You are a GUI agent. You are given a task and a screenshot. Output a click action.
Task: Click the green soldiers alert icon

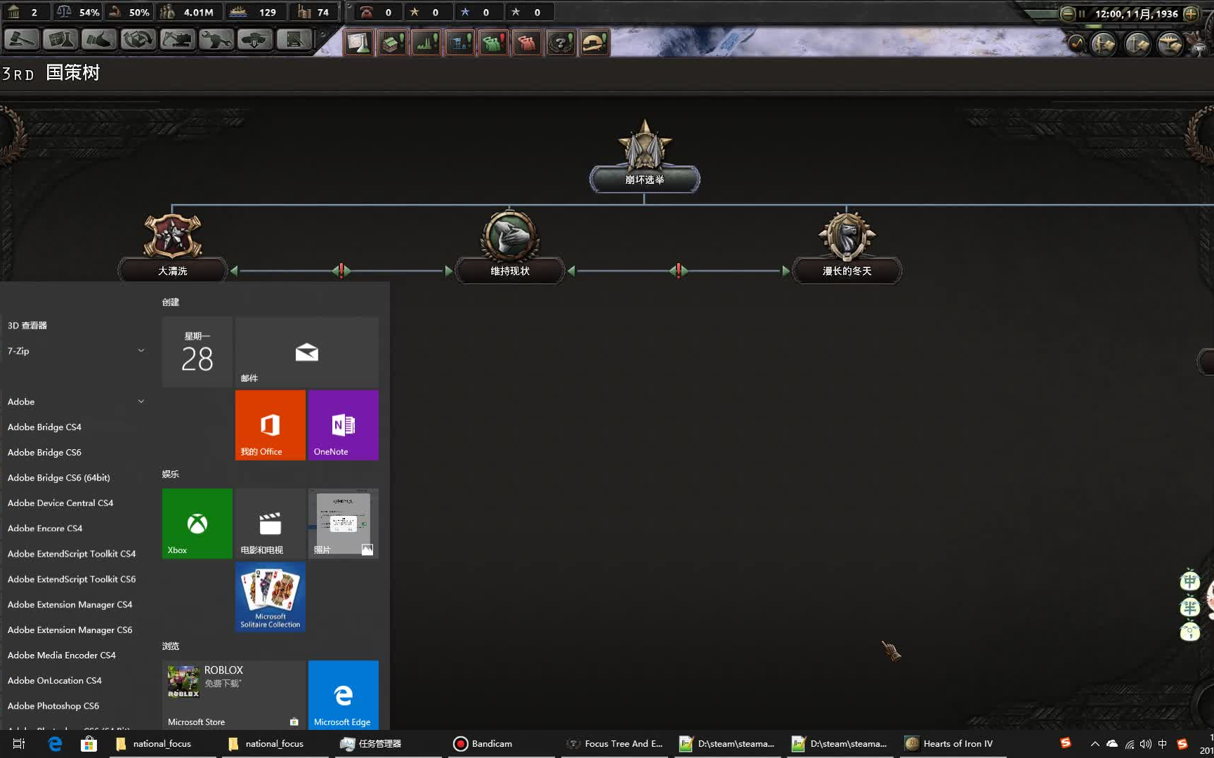[x=494, y=43]
